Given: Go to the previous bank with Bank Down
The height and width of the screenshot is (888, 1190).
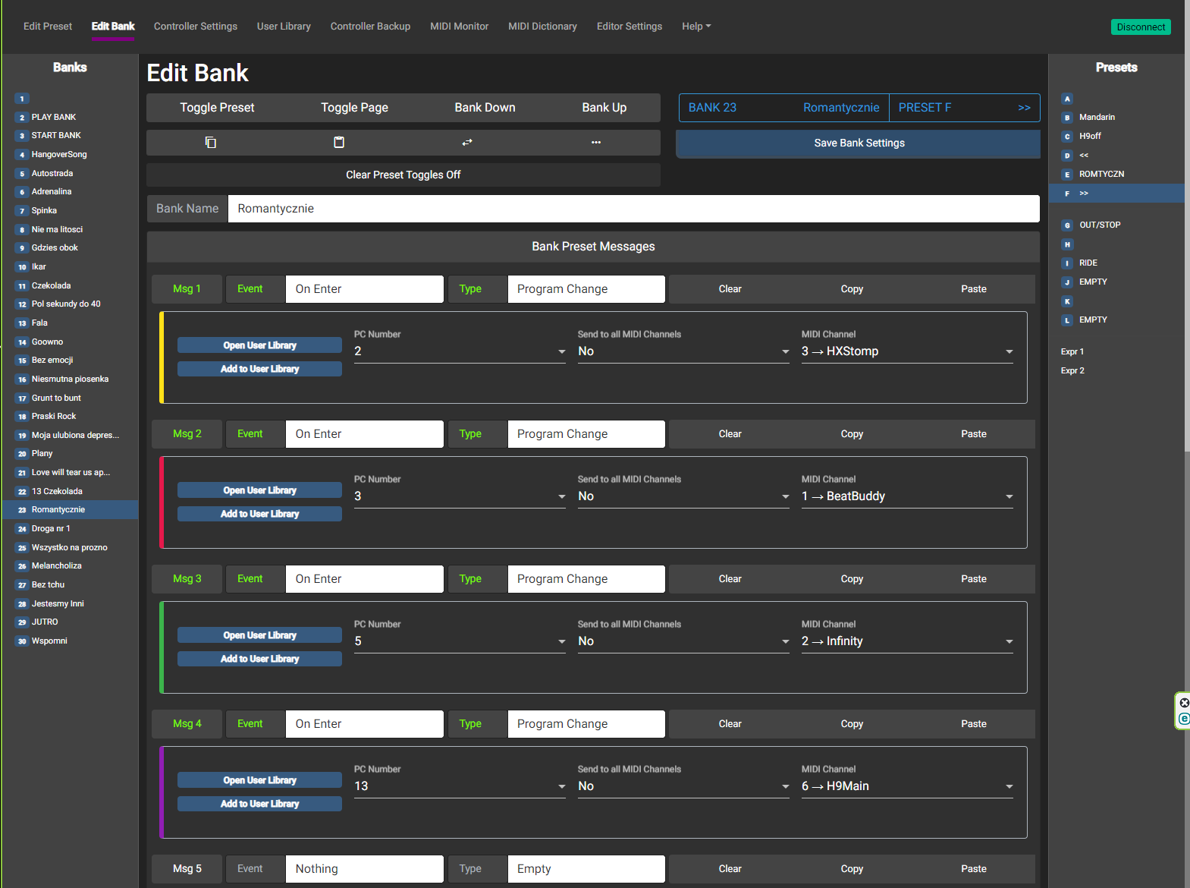Looking at the screenshot, I should pyautogui.click(x=485, y=108).
